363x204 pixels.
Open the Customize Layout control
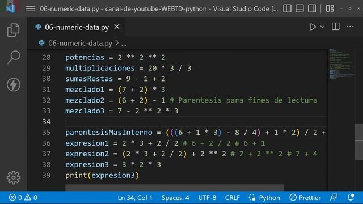330,9
